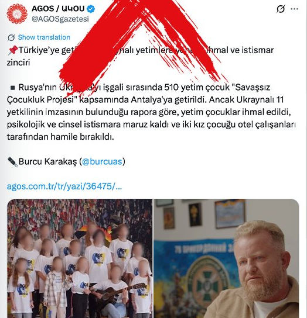Click the paragraph mentioning Antalya'ya getirildi
The image size is (307, 318).
(151, 112)
